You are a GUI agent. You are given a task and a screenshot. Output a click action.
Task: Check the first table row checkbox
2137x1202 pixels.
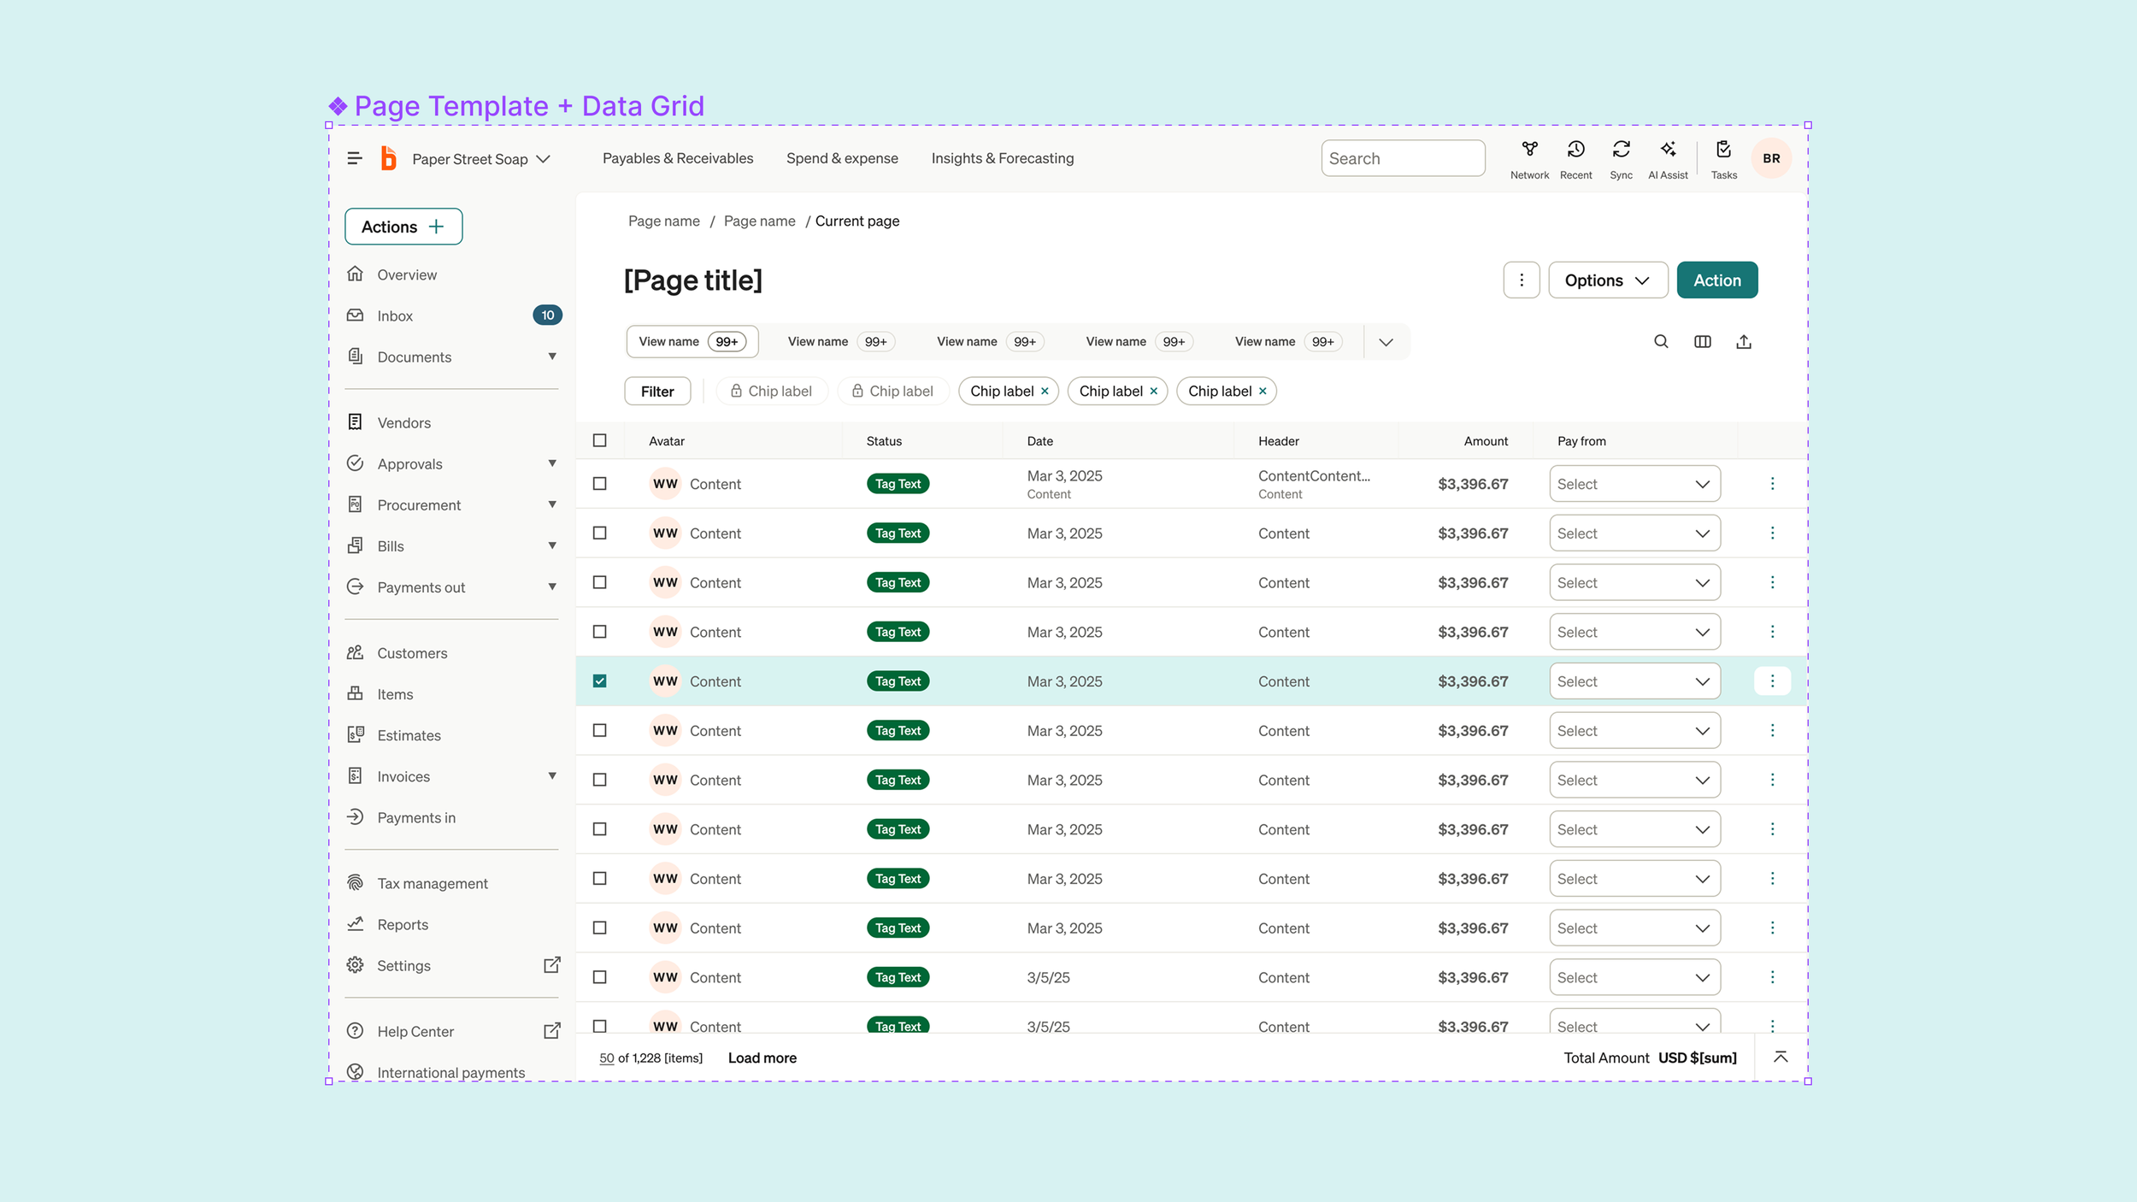600,484
